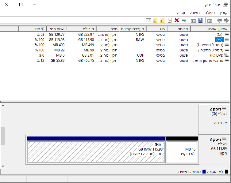Viewport: 231px width, 183px height.
Task: Select the DVD (F:) volume name
Action: pyautogui.click(x=217, y=55)
